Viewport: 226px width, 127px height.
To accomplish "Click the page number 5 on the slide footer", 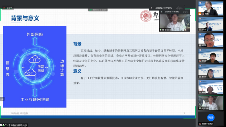I will pos(184,113).
